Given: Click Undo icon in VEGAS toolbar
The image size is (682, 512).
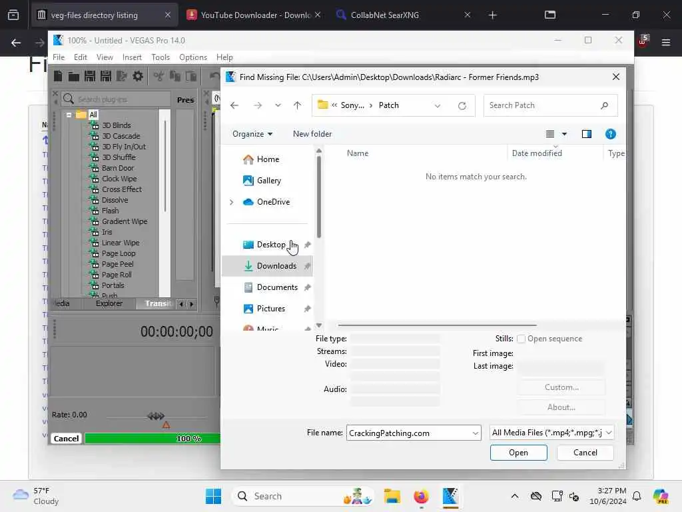Looking at the screenshot, I should [214, 77].
